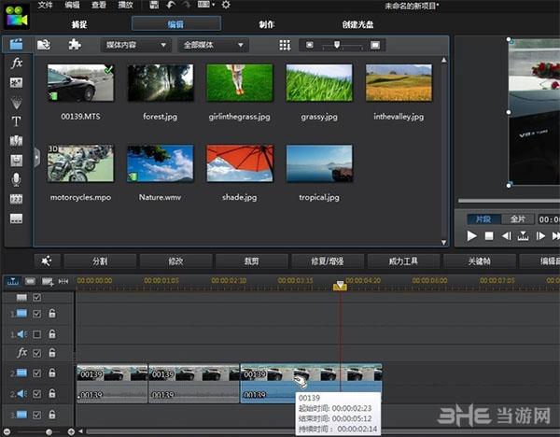Click the 修复/增强 button

pyautogui.click(x=328, y=261)
